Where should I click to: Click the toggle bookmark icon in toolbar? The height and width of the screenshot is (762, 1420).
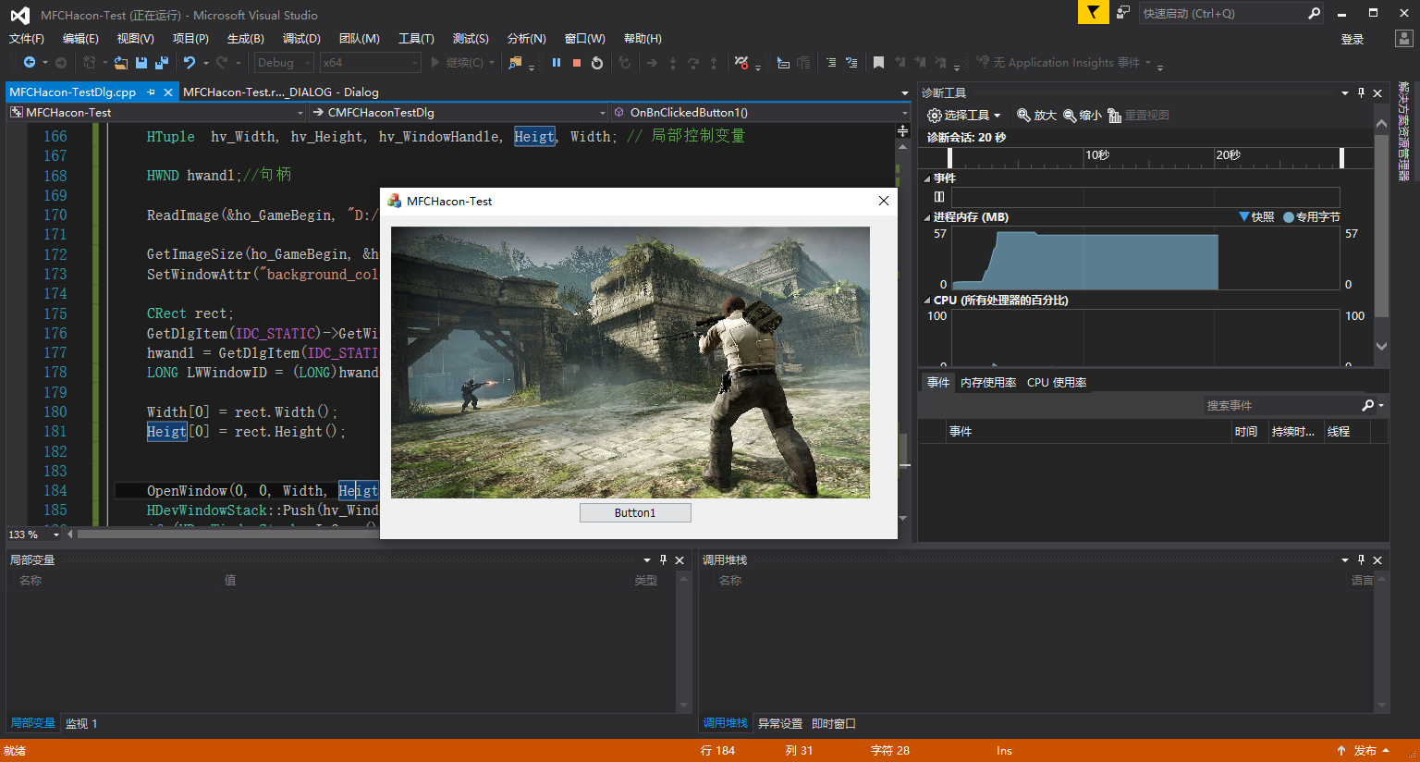(x=878, y=63)
